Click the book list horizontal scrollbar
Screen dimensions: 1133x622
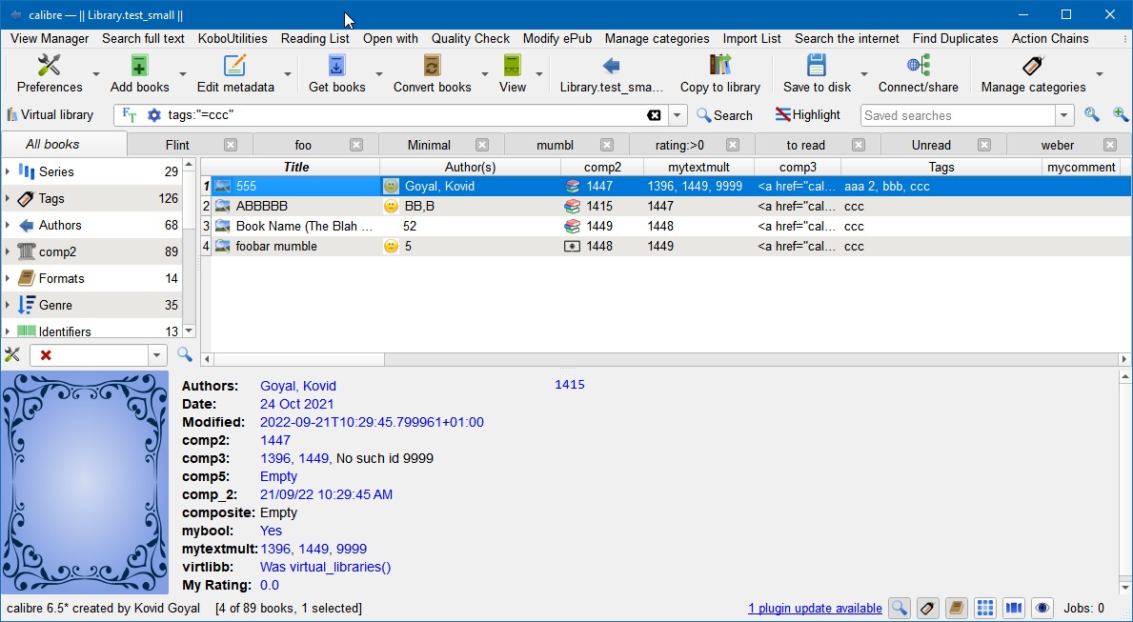pyautogui.click(x=665, y=359)
